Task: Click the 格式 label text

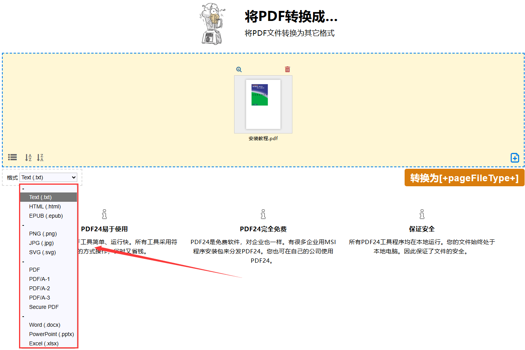Action: (12, 178)
